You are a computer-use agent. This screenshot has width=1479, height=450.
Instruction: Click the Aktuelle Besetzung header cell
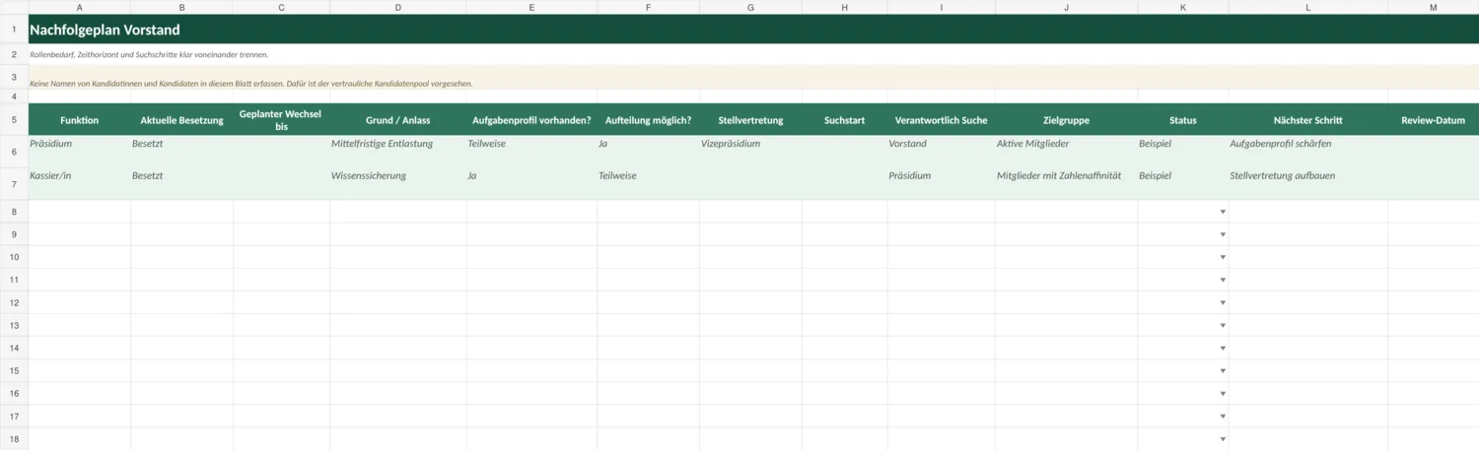[181, 120]
